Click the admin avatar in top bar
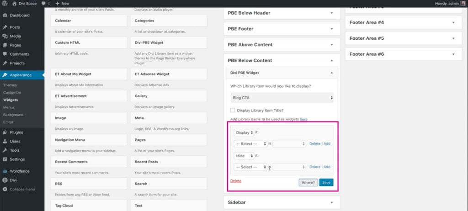Image resolution: width=468 pixels, height=211 pixels. [463, 4]
